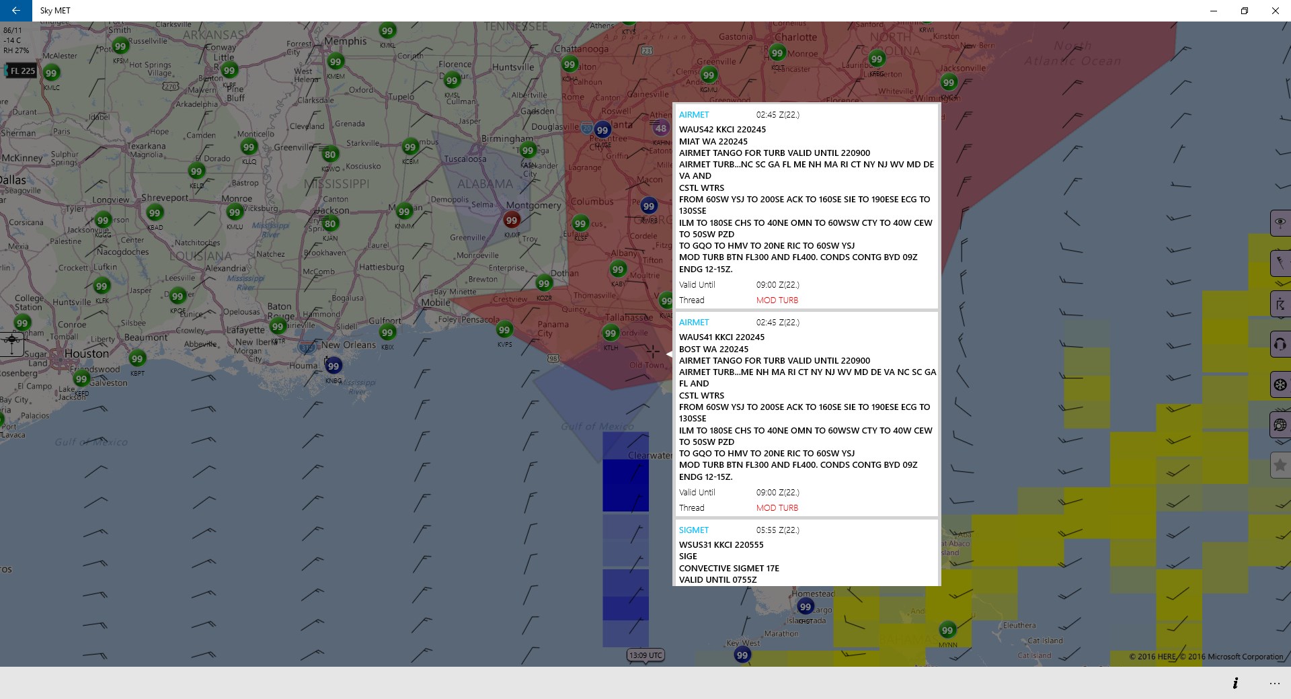Screen dimensions: 1291x699
Task: Select the KJAN station marker
Action: click(x=330, y=224)
